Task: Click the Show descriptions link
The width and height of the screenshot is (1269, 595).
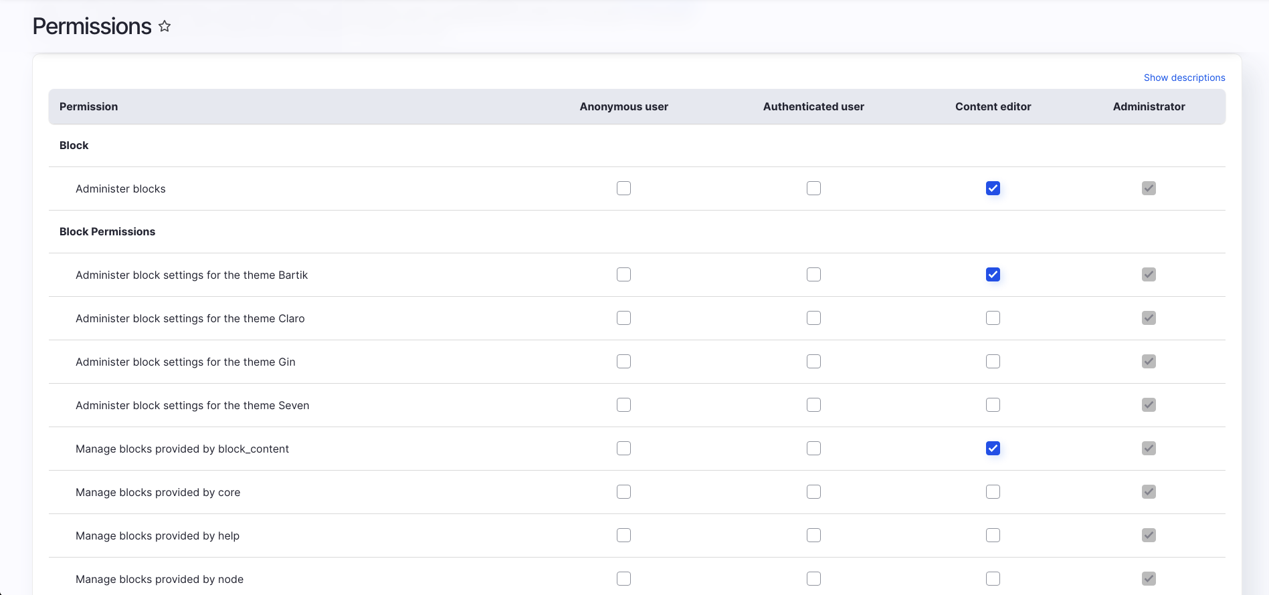Action: click(x=1184, y=78)
